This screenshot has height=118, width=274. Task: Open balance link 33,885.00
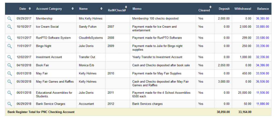click(262, 27)
